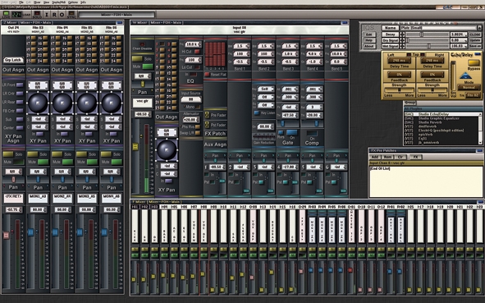Toggle the Hi Cut switch
485x303 pixels.
click(x=197, y=52)
